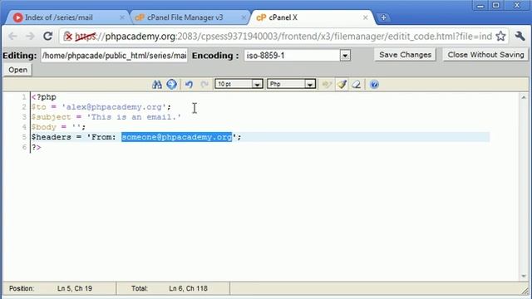
Task: Maximize the browser window
Action: click(496, 5)
